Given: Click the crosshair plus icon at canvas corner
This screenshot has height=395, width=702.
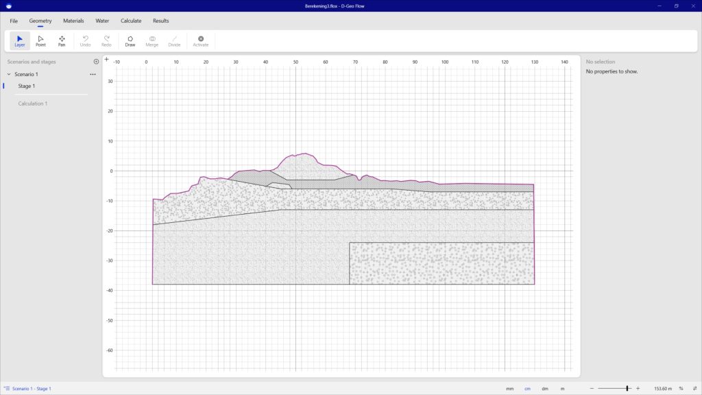Looking at the screenshot, I should [x=107, y=60].
